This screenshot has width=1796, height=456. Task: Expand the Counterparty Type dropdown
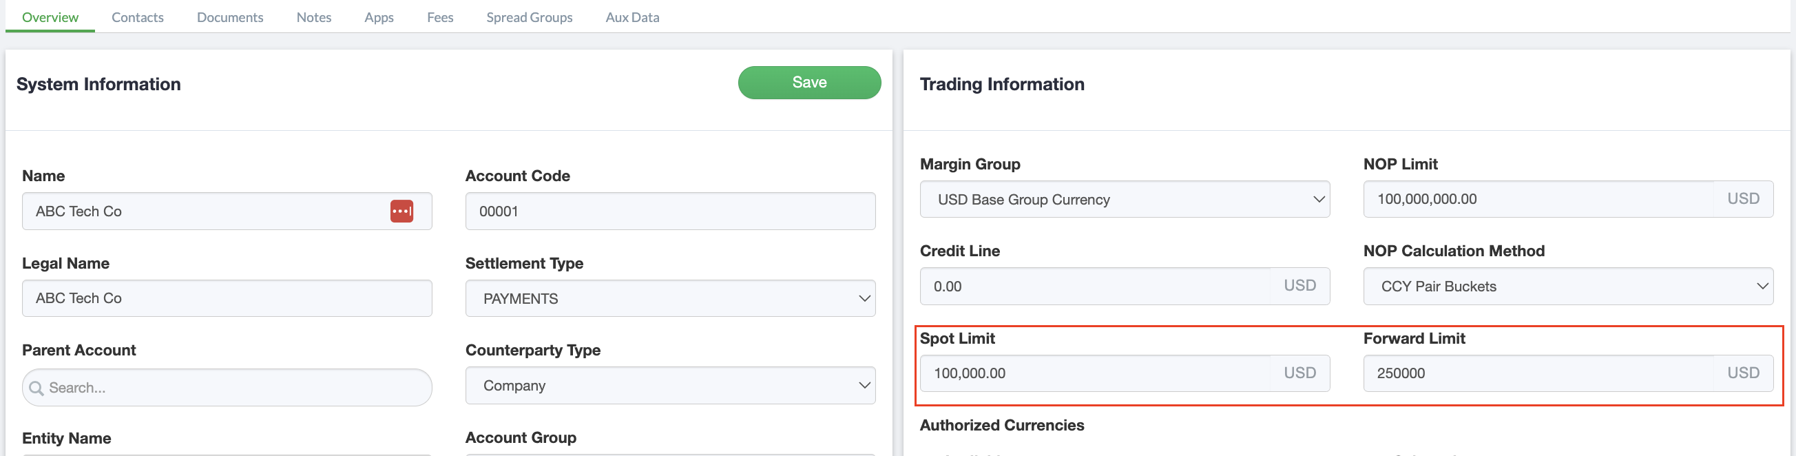coord(669,386)
